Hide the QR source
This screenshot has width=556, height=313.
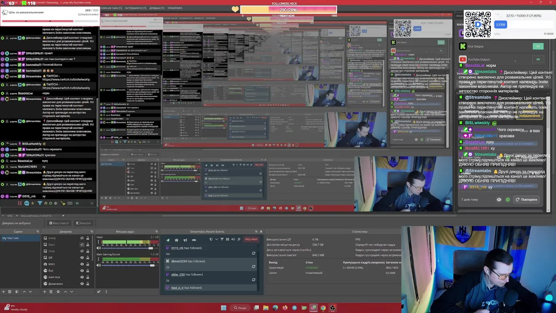pos(82,258)
